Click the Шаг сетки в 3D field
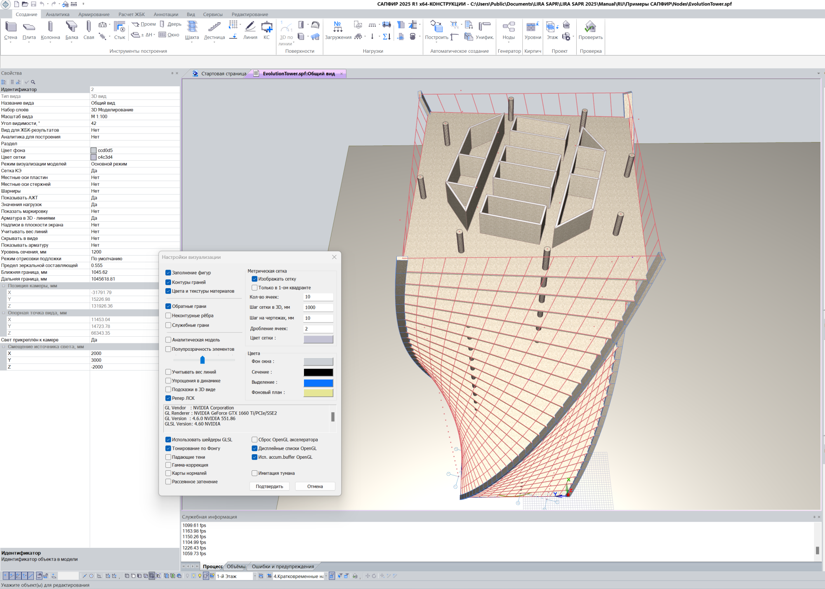The width and height of the screenshot is (825, 589). [318, 307]
